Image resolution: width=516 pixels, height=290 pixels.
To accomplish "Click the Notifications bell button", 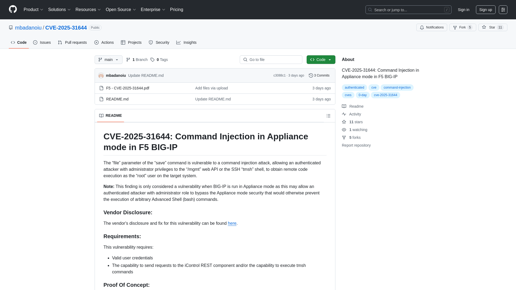I will tap(431, 27).
